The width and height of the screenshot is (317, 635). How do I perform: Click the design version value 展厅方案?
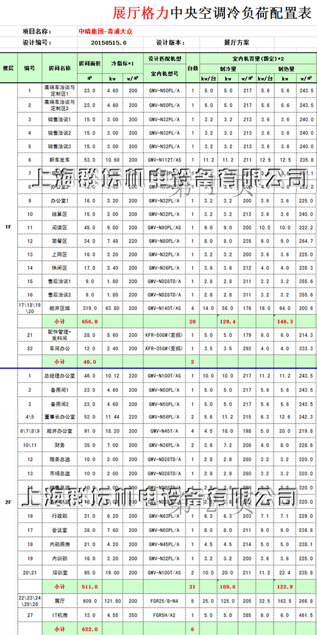(237, 42)
